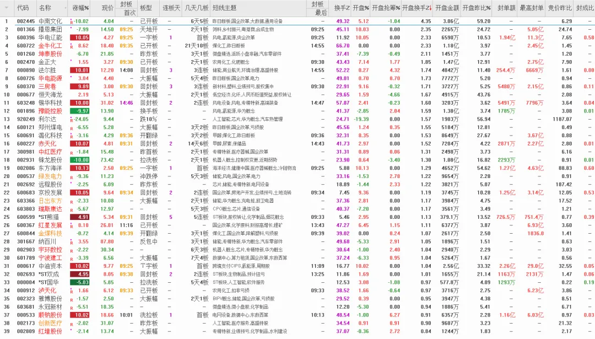This screenshot has width=595, height=339.
Task: Sort by the 涨幅% column header
Action: pyautogui.click(x=80, y=8)
